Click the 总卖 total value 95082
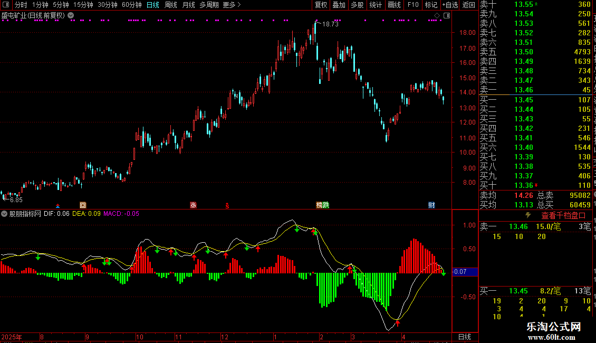Image resolution: width=596 pixels, height=343 pixels. coord(580,195)
